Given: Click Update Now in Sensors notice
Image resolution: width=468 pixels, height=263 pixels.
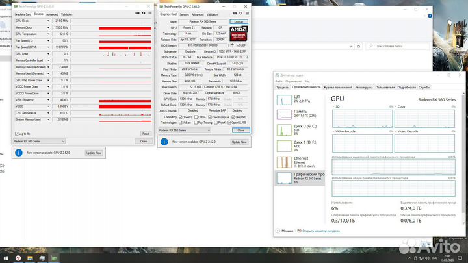Looking at the screenshot, I should click(x=94, y=153).
